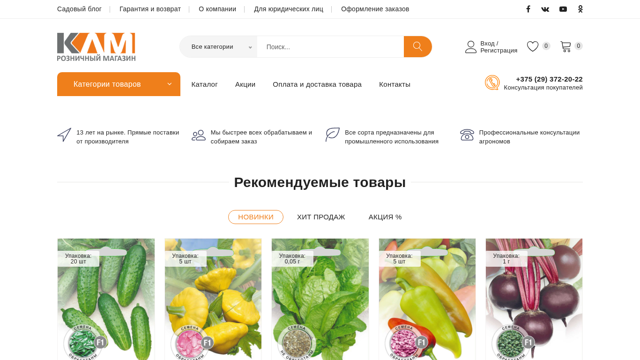Open the Facebook social icon
The width and height of the screenshot is (640, 360).
point(528,9)
